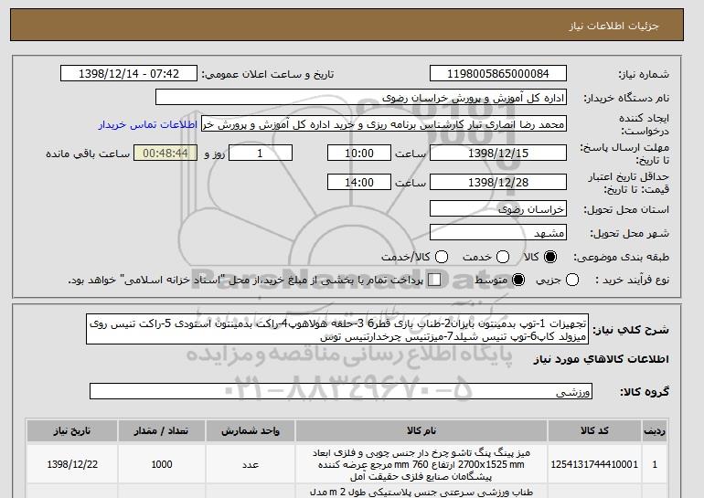Click remaining time countdown 00:48:44
The image size is (704, 498).
tap(165, 153)
